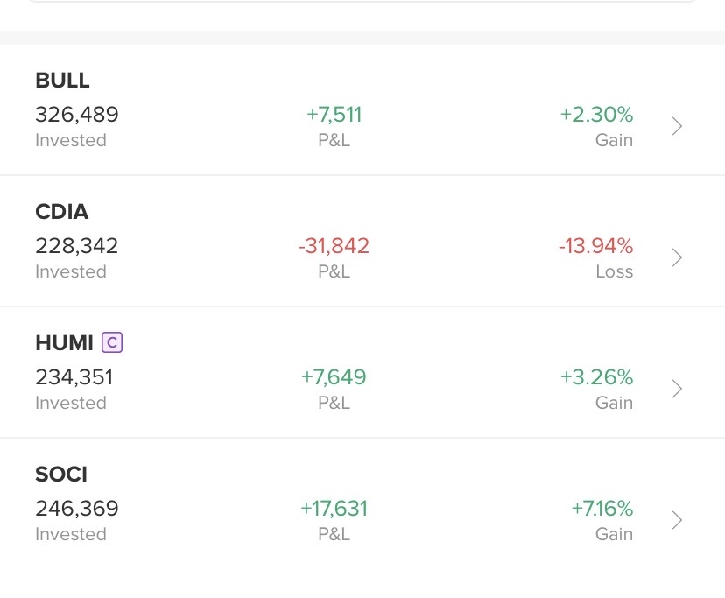Expand HUMI holding with chevron
This screenshot has width=725, height=598.
(677, 389)
